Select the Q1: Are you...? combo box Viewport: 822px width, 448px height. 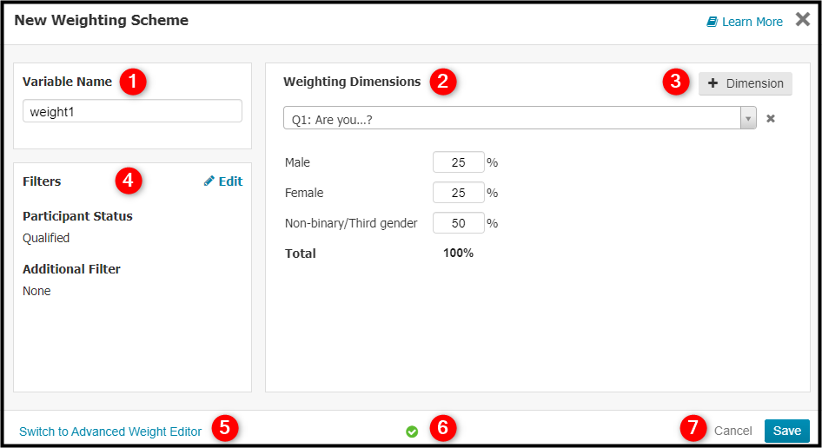click(x=520, y=118)
